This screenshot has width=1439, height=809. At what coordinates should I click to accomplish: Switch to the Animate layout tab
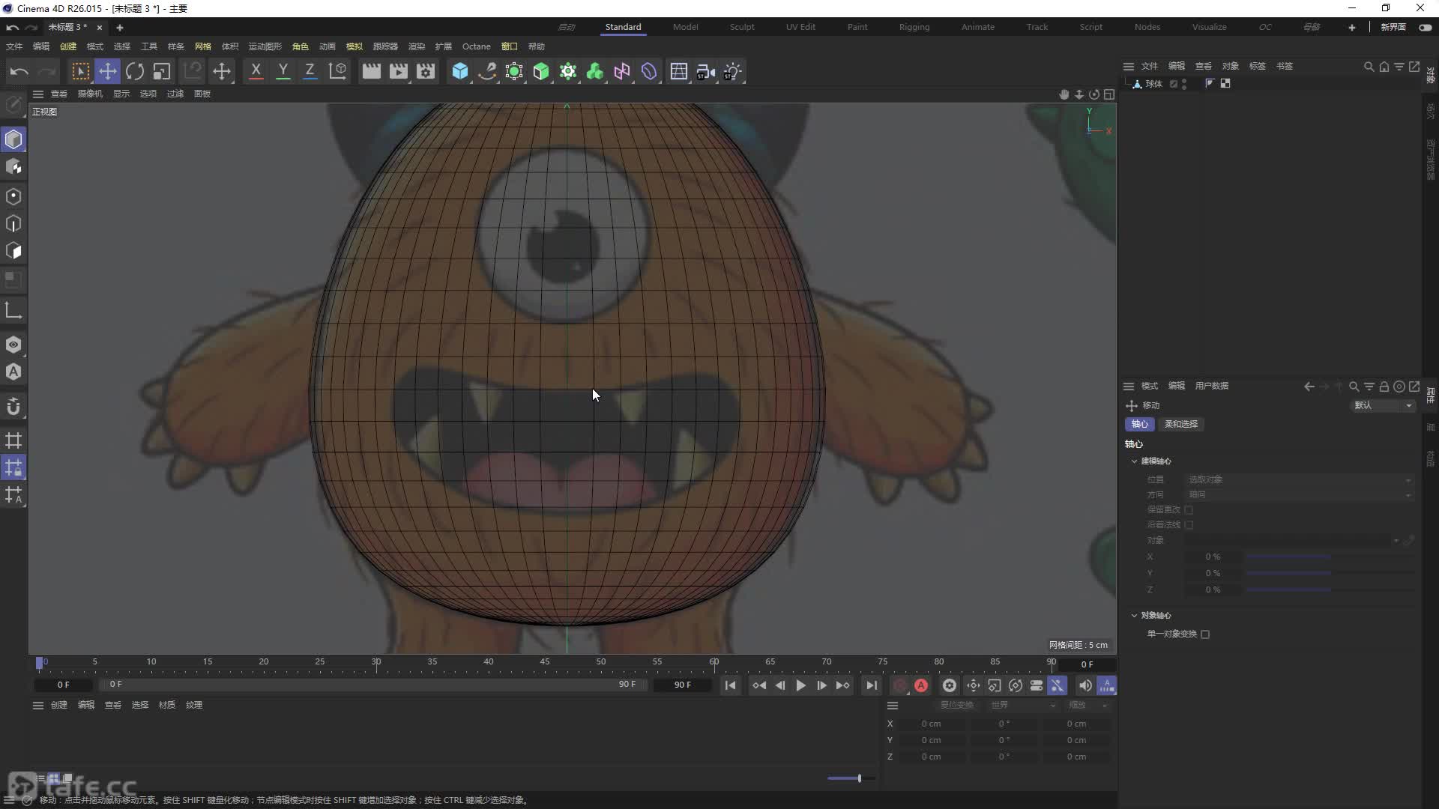pyautogui.click(x=978, y=27)
